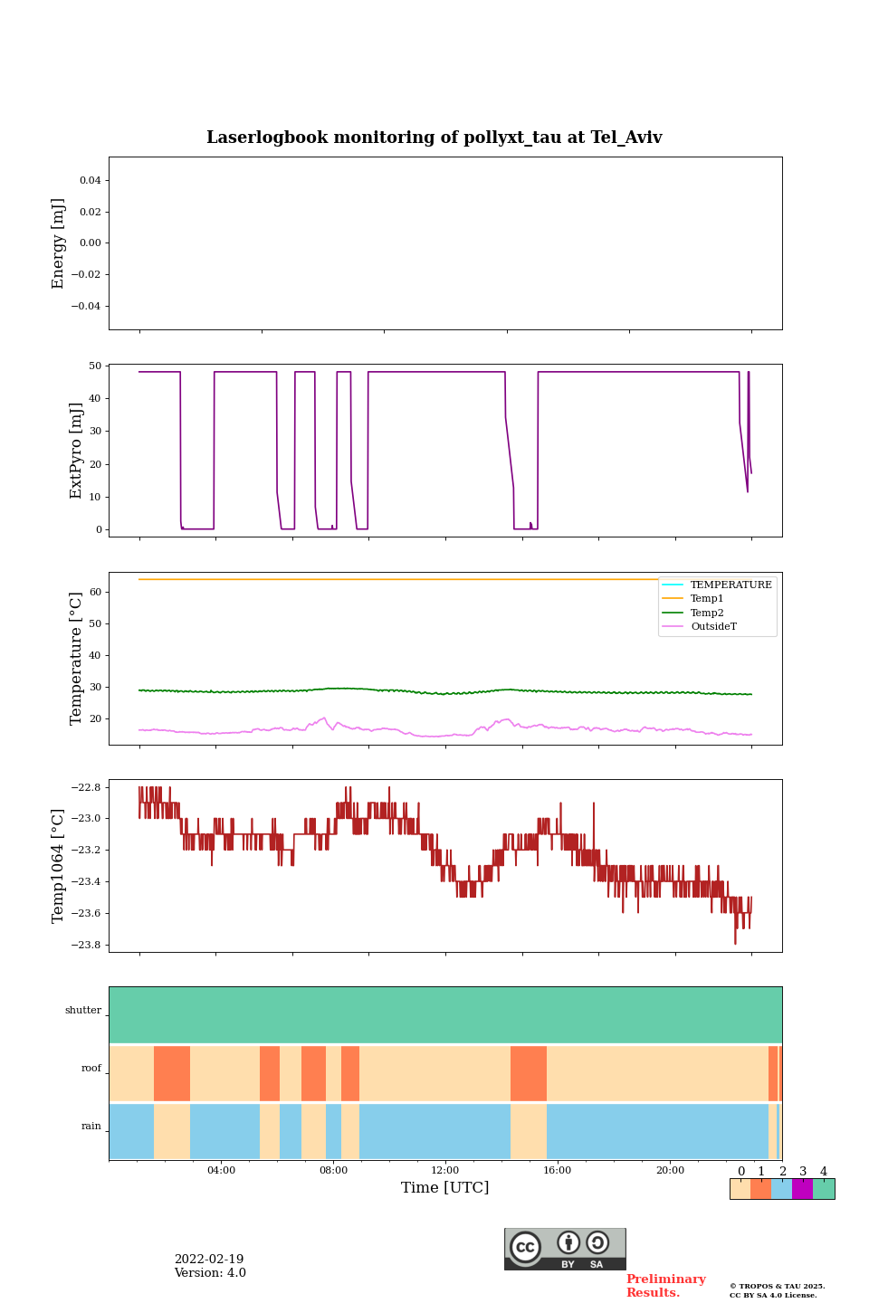This screenshot has width=869, height=1303.
Task: Click the Energy [mJ] axis label
Action: (59, 243)
